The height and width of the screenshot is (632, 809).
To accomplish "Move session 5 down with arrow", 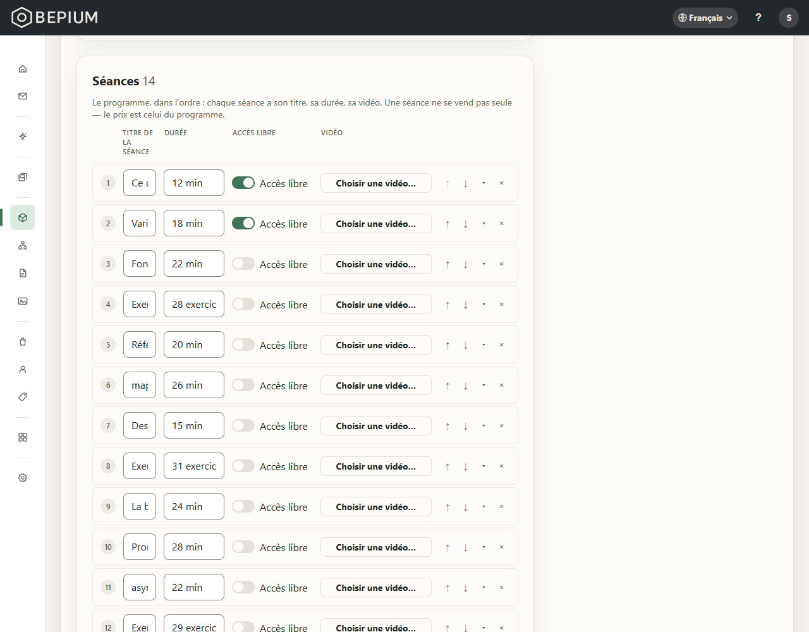I will (466, 345).
